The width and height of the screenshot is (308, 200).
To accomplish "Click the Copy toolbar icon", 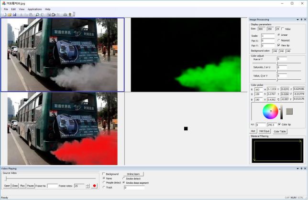I will click(26, 15).
